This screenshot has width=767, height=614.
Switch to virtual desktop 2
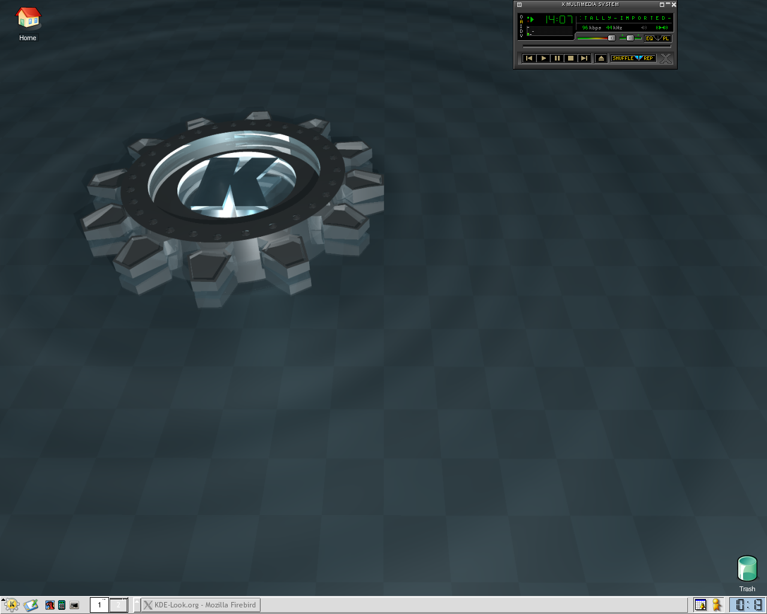(118, 605)
